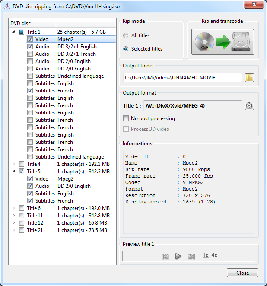
Task: Click the output folder path field
Action: tap(182, 78)
